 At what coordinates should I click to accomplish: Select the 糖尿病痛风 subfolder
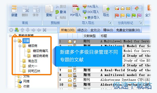(41, 51)
